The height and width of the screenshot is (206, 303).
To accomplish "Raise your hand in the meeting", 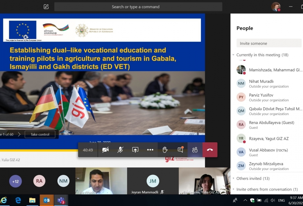I will [x=165, y=150].
